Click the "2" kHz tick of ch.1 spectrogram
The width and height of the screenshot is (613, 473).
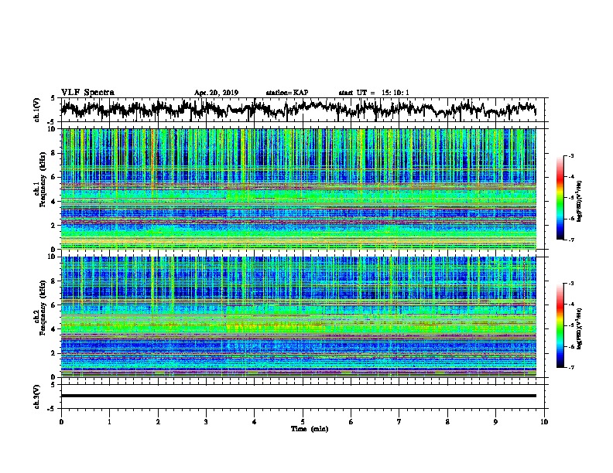pos(53,225)
